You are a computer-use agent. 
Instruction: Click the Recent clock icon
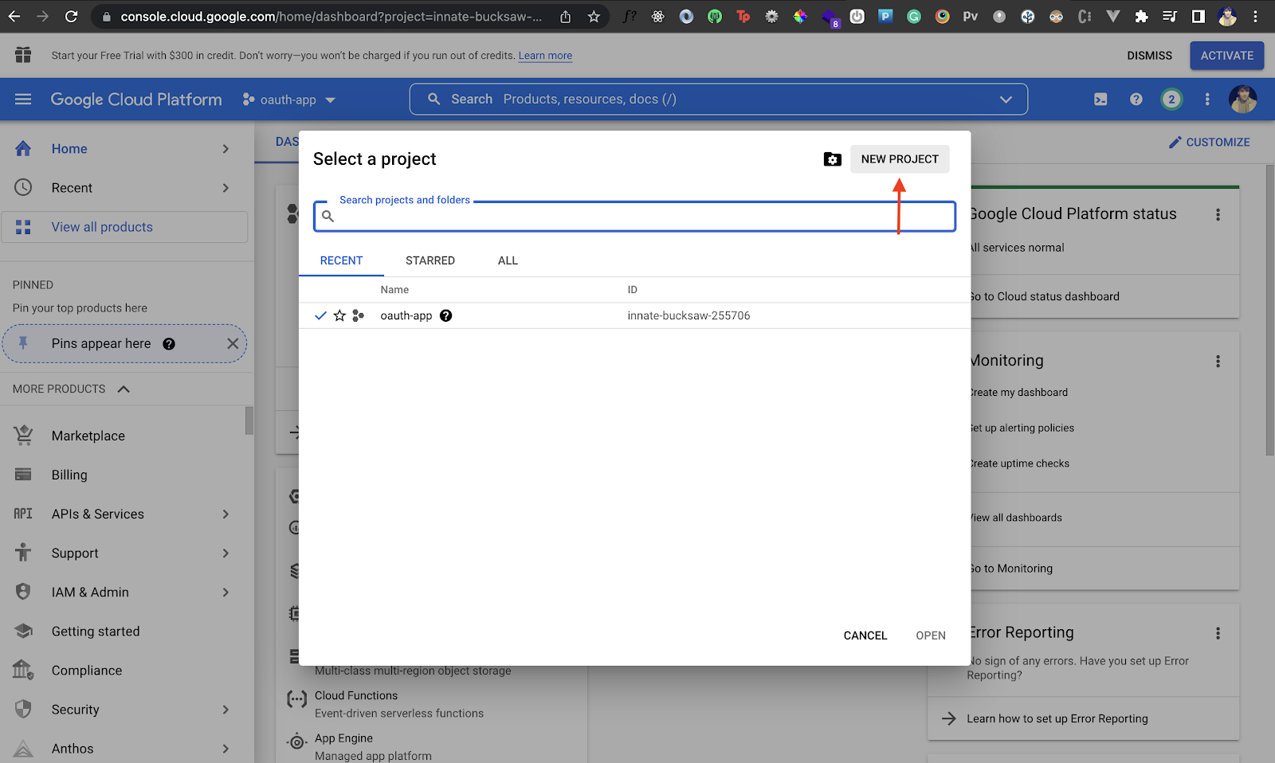pos(23,188)
